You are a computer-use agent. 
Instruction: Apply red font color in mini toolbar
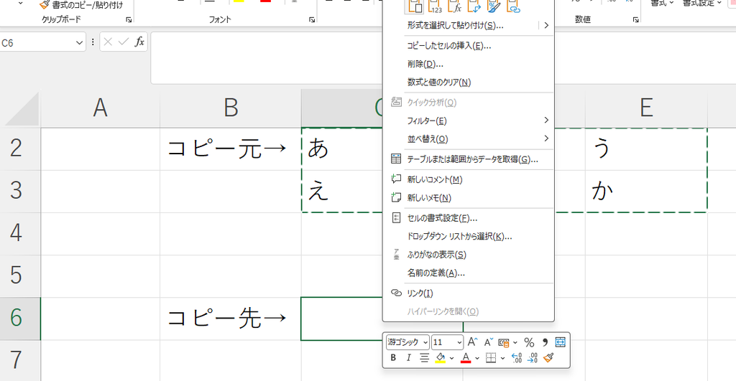click(x=466, y=358)
